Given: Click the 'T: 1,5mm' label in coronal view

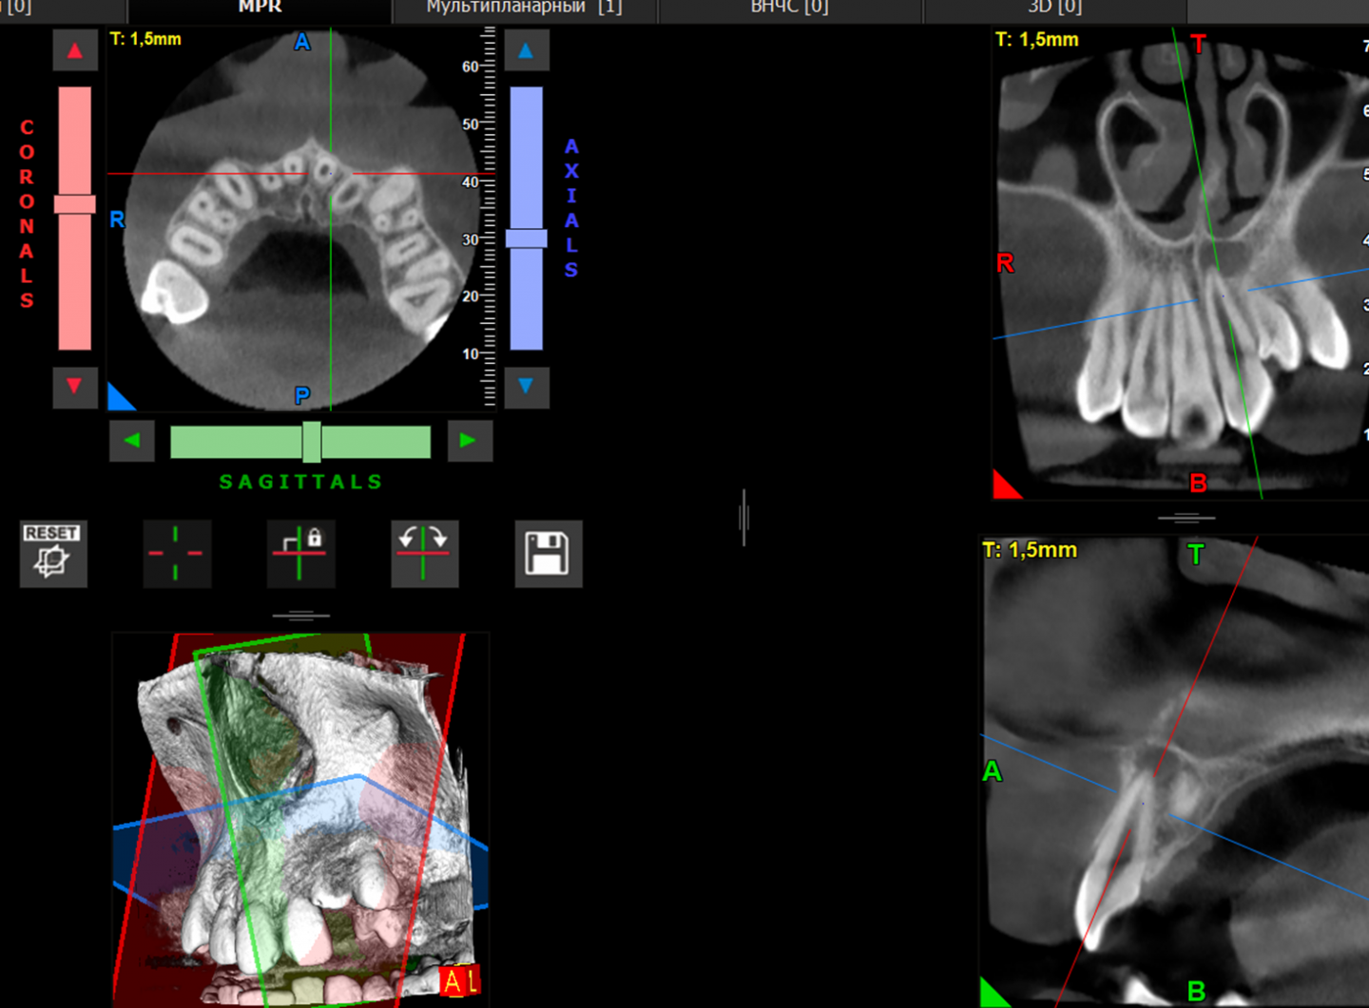Looking at the screenshot, I should coord(1037,40).
